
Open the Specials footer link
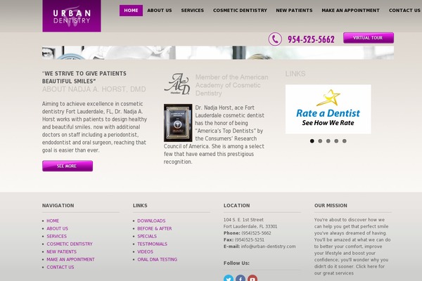pos(147,236)
